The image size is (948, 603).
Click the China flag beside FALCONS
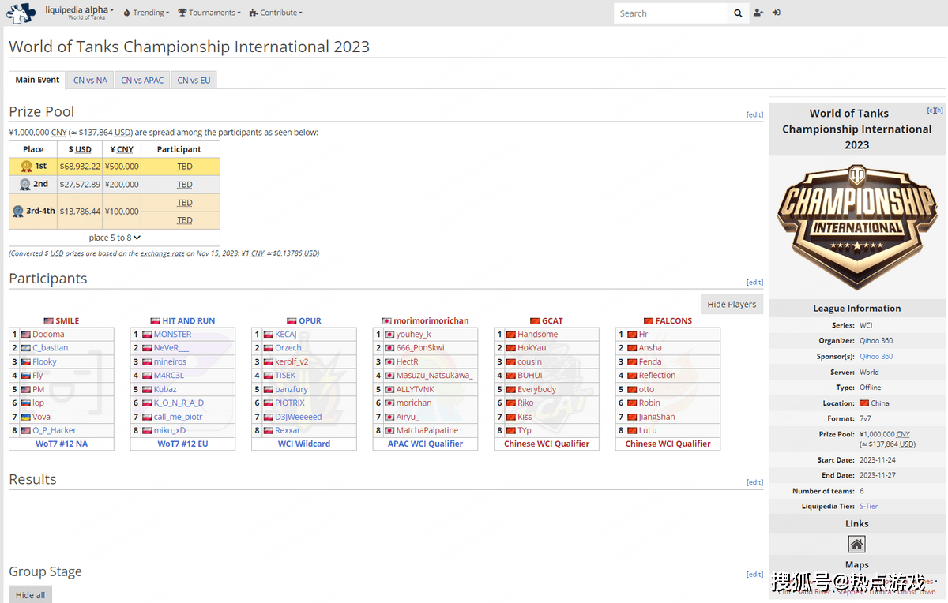pos(649,321)
